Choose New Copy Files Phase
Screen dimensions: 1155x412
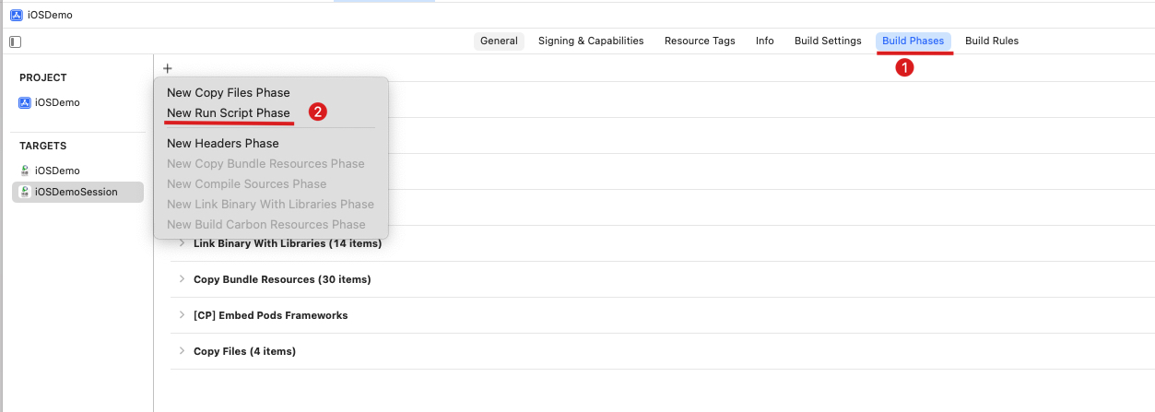[229, 92]
